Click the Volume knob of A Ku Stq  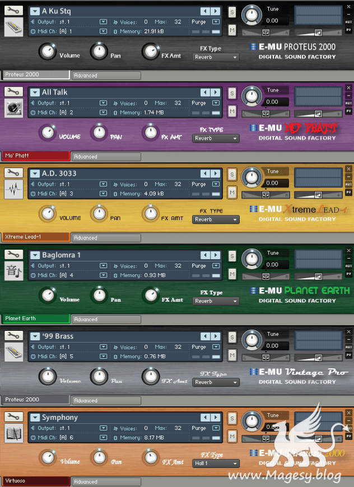[x=48, y=51]
